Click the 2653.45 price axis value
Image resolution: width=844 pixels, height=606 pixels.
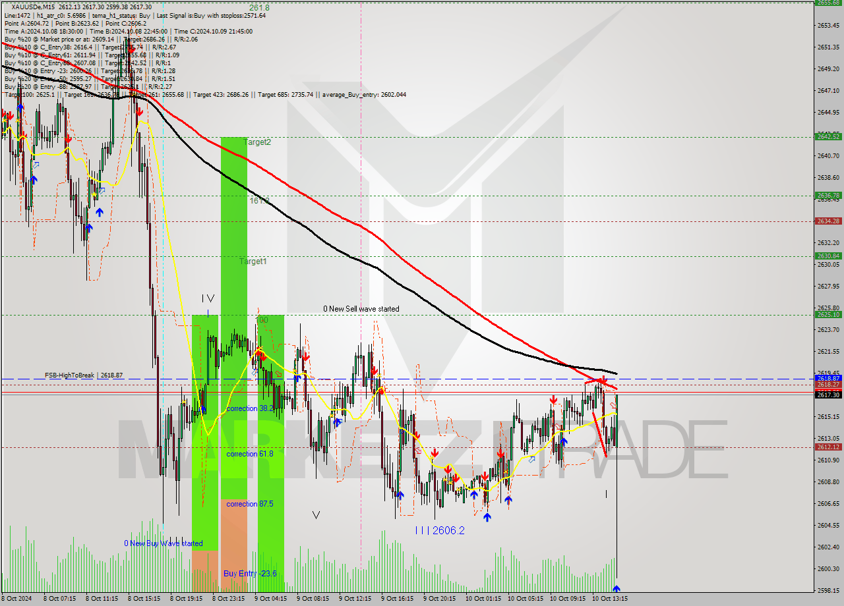point(828,25)
